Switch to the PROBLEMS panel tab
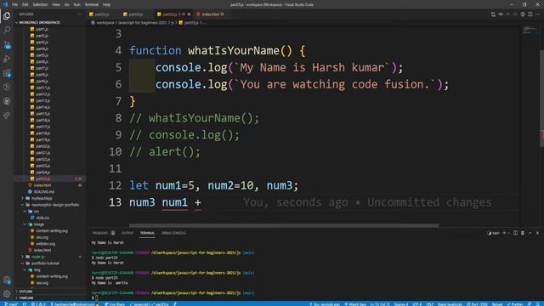This screenshot has height=306, width=544. click(x=103, y=233)
